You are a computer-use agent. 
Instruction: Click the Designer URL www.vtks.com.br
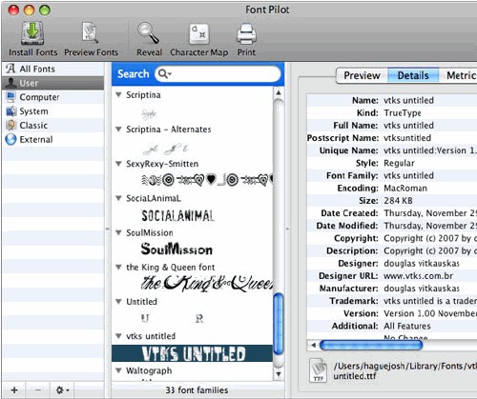coord(418,276)
